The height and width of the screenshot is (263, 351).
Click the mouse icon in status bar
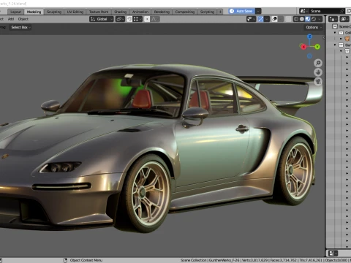65,260
